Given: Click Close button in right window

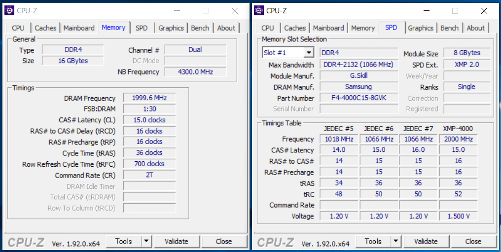Looking at the screenshot, I should [473, 242].
